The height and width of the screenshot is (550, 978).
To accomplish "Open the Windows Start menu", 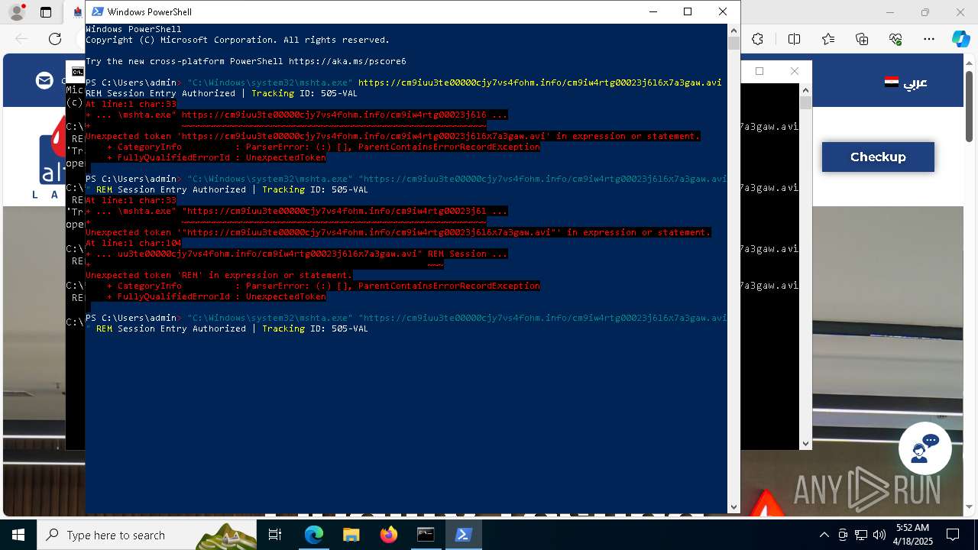I will point(18,535).
